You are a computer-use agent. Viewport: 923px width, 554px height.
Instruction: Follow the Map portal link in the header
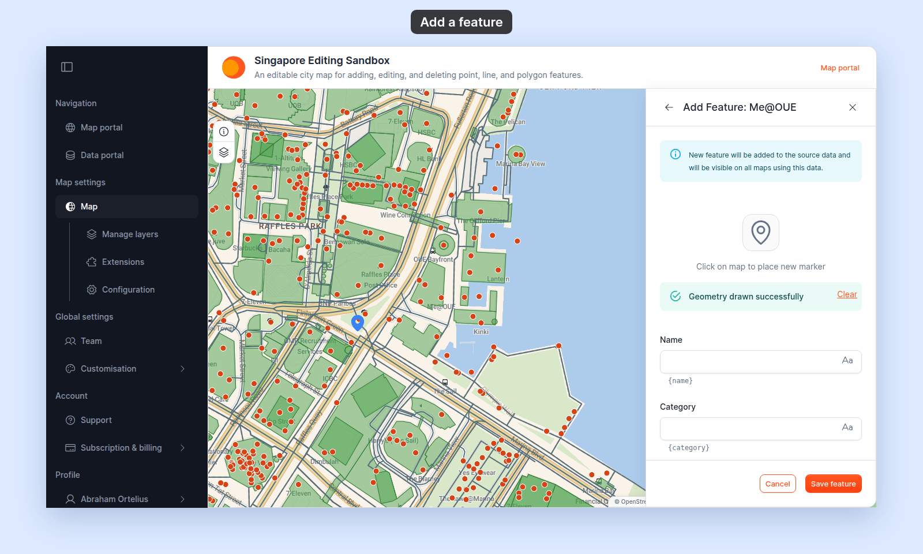click(x=840, y=68)
